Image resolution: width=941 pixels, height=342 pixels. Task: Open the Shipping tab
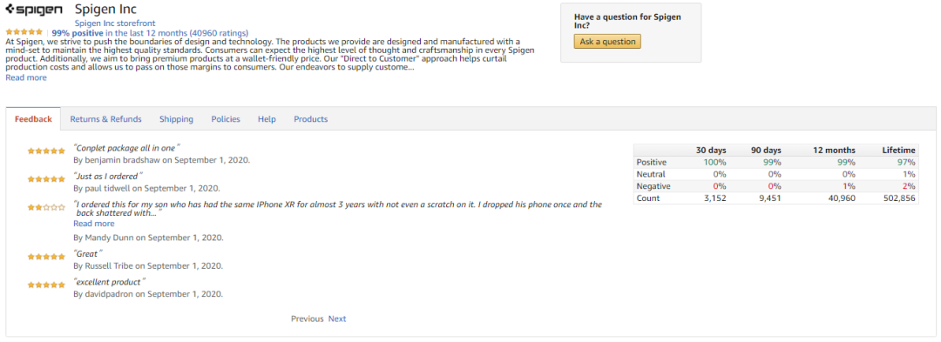click(x=176, y=119)
